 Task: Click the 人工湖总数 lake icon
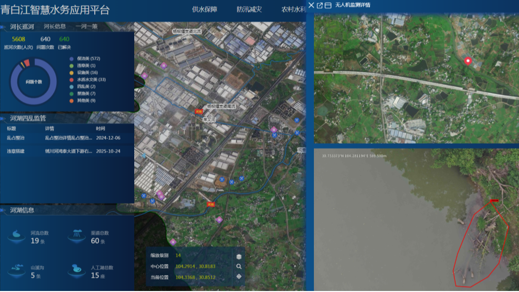[77, 270]
